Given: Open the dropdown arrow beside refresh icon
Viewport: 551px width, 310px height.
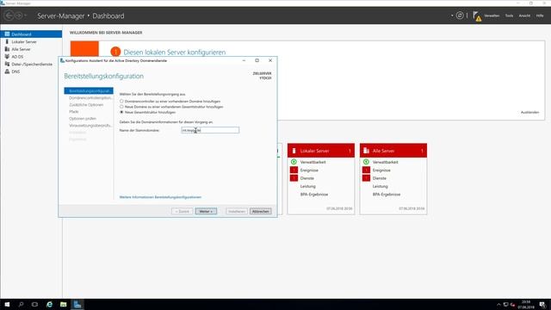Looking at the screenshot, I should pyautogui.click(x=452, y=15).
